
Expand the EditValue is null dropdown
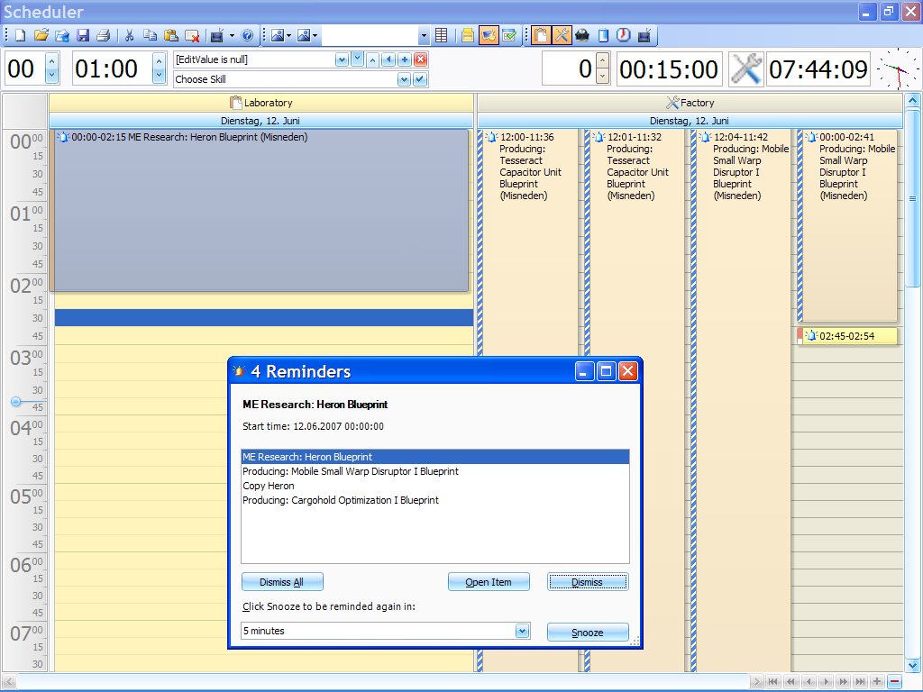[x=342, y=59]
